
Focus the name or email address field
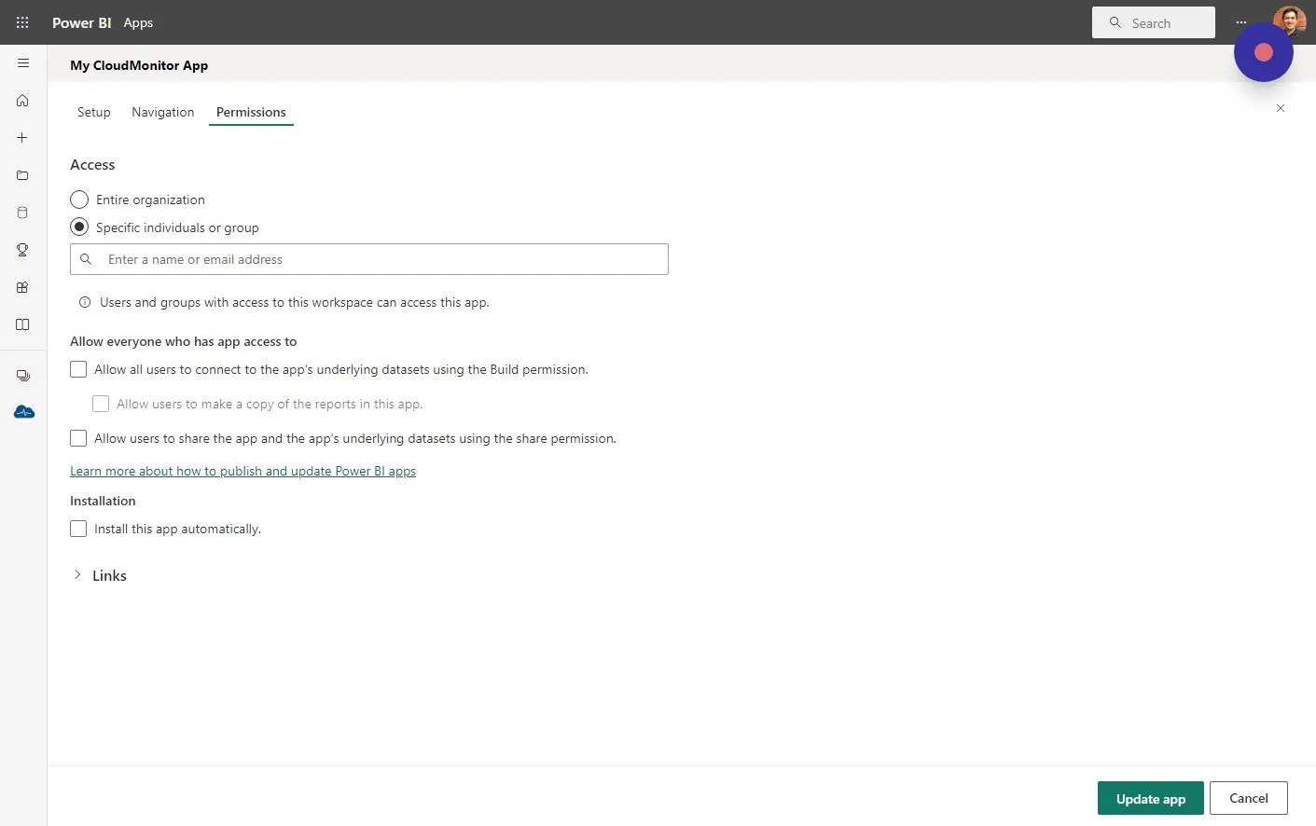pyautogui.click(x=369, y=259)
